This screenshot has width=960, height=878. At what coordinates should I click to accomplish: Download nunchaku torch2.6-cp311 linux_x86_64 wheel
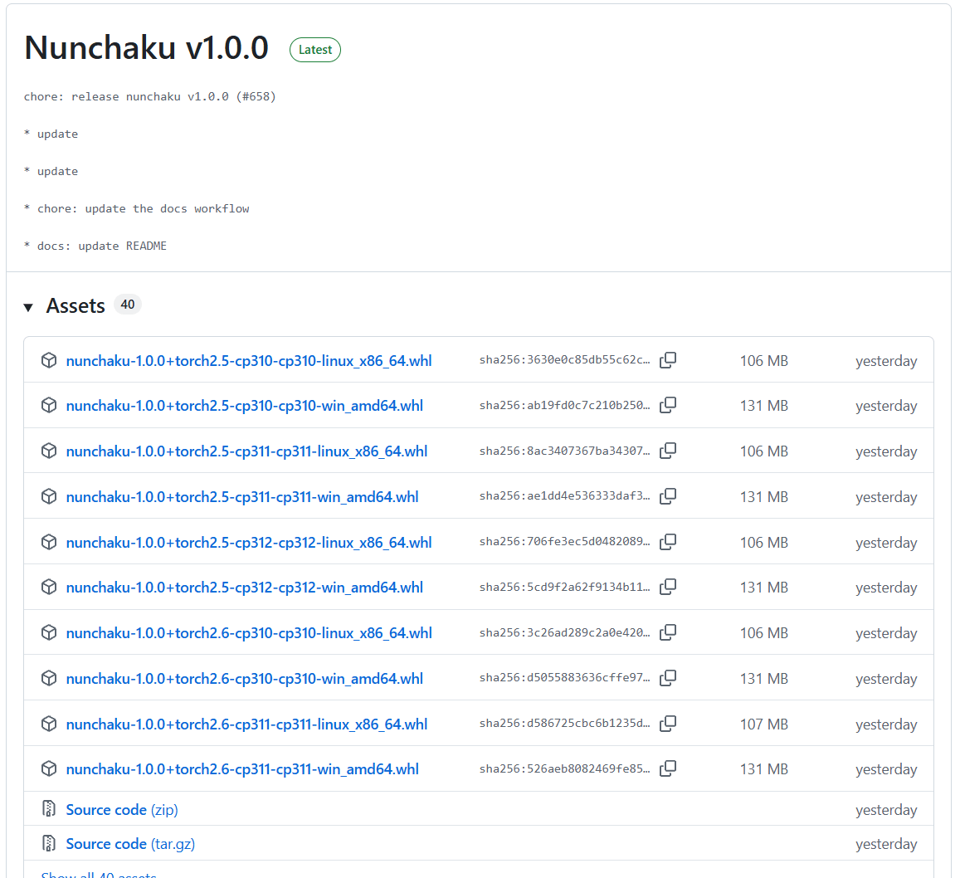coord(246,724)
